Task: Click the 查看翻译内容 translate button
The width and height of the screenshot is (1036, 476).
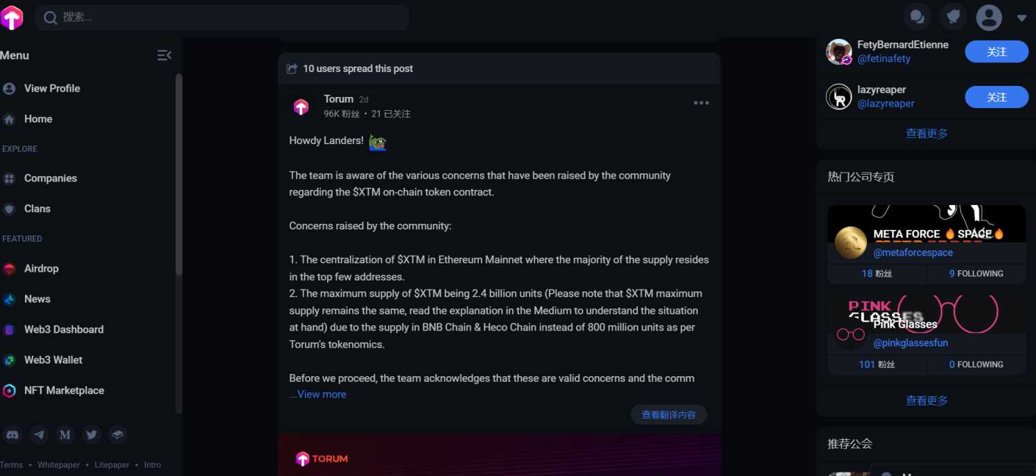Action: tap(669, 414)
